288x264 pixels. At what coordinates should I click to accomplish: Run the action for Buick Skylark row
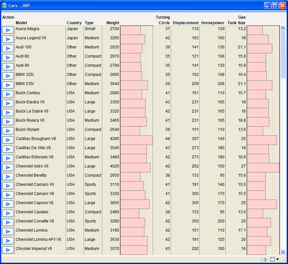[x=8, y=131]
